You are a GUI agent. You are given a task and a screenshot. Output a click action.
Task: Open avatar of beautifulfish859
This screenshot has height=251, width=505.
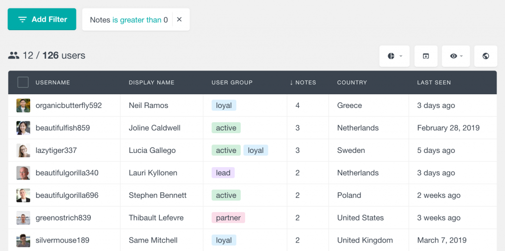(23, 128)
